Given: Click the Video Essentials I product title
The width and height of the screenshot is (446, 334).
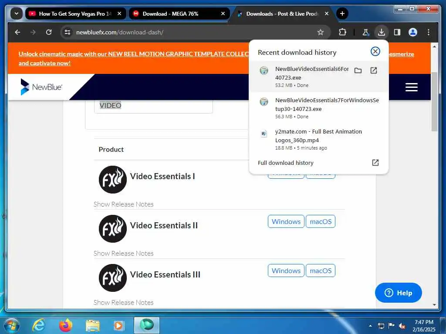Looking at the screenshot, I should click(162, 177).
